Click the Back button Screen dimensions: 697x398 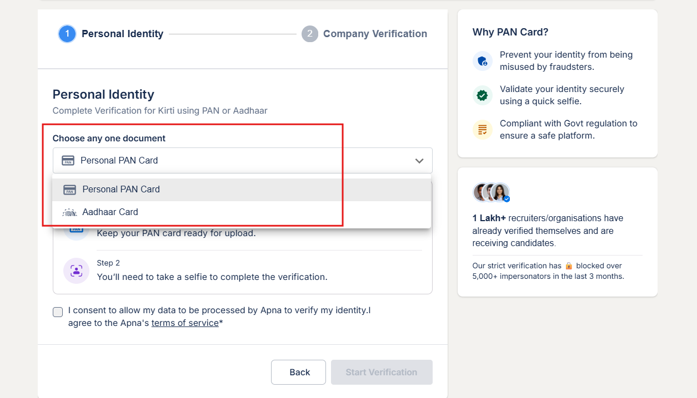[298, 372]
